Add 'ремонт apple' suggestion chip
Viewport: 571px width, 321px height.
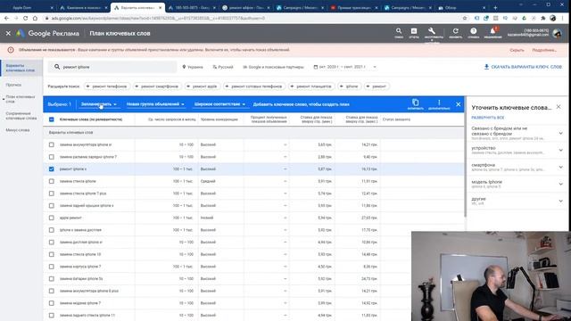tap(202, 86)
